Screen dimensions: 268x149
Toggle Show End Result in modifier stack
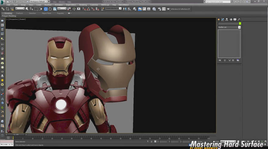(x=225, y=60)
